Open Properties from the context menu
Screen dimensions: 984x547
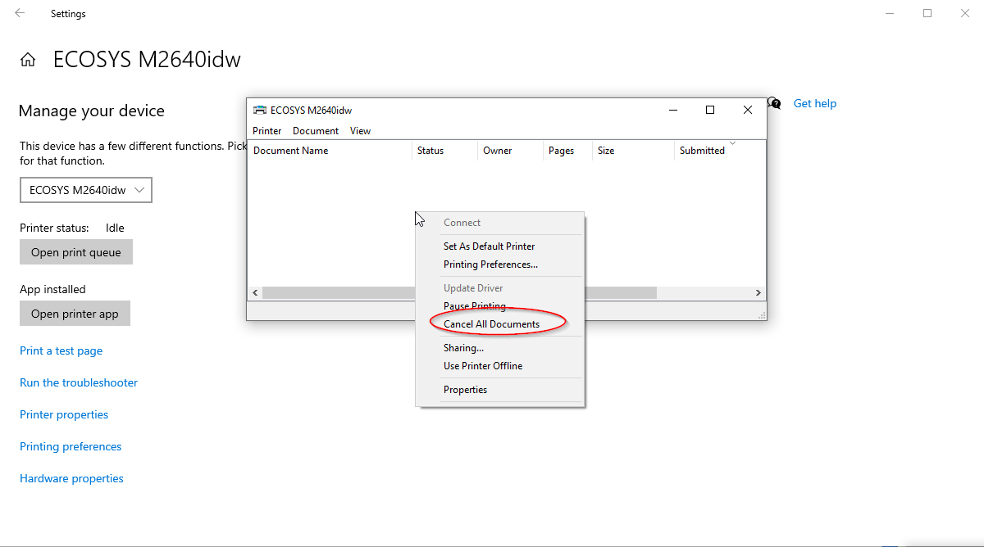[465, 390]
